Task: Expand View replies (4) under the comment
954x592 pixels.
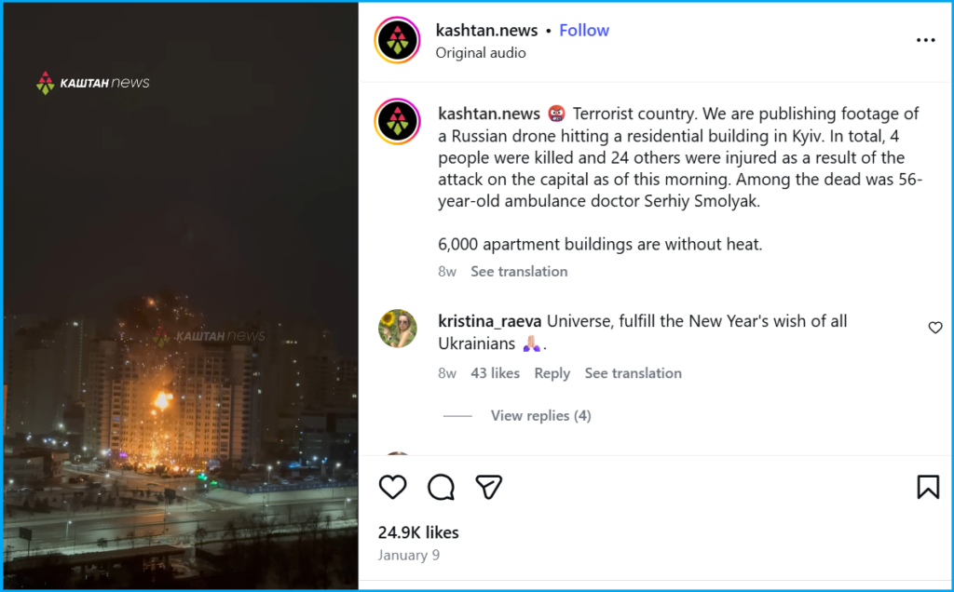Action: [541, 416]
